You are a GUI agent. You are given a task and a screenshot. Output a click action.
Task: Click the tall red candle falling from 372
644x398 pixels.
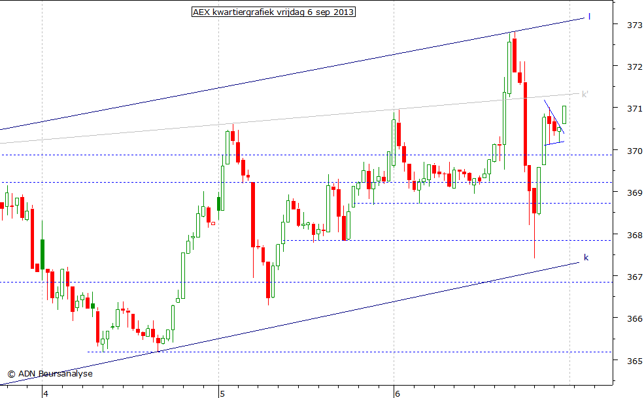525,124
